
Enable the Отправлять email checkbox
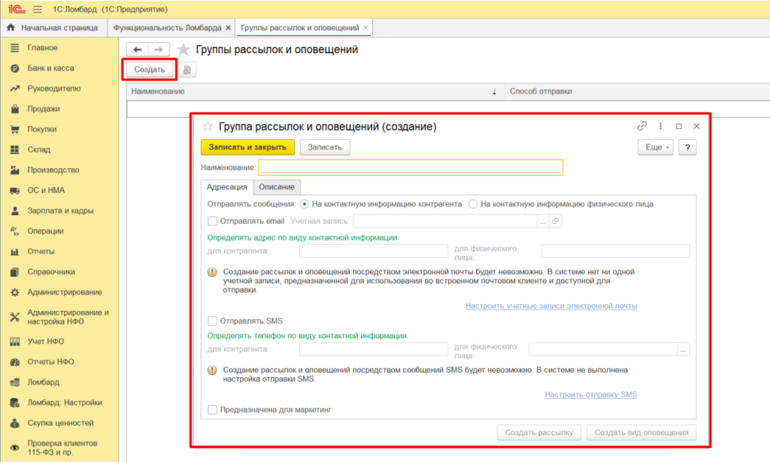pyautogui.click(x=212, y=221)
